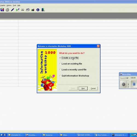Screen dimensions: 137x137
Task: Select Load a recently used file option
Action: click(x=73, y=70)
